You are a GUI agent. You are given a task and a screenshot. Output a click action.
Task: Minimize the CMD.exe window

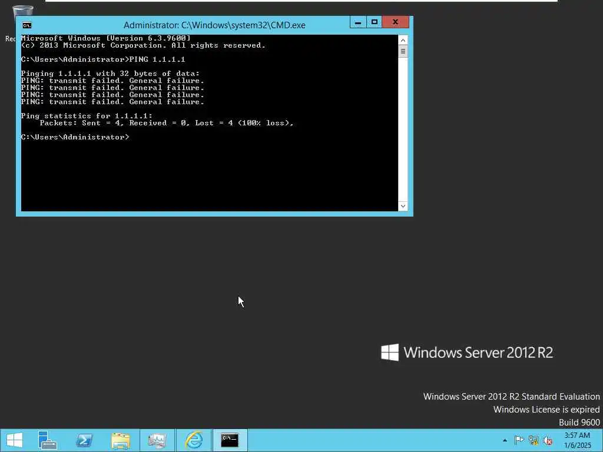[x=358, y=22]
